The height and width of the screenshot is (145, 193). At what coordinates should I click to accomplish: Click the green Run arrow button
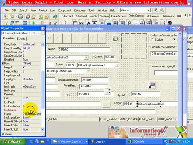point(33,23)
